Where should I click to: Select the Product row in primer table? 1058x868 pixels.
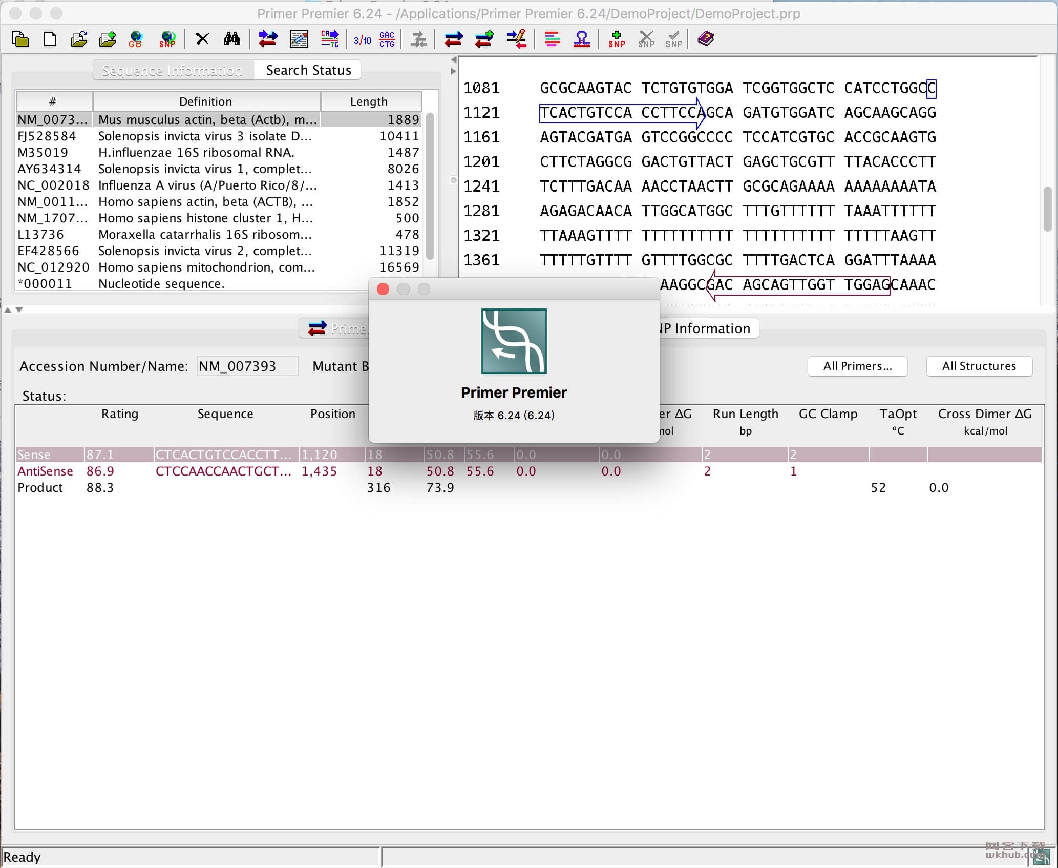[x=528, y=487]
